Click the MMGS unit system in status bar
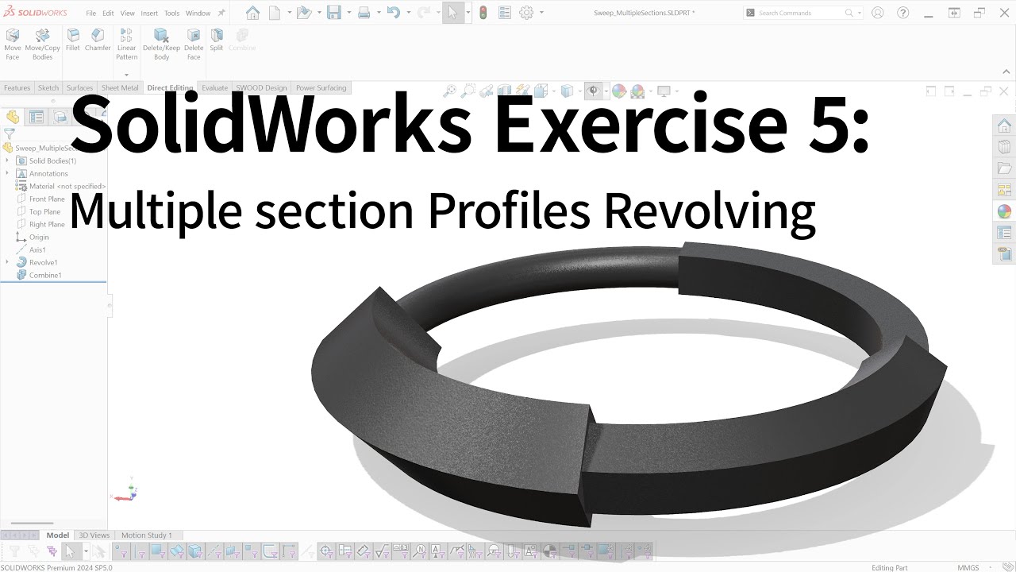This screenshot has height=572, width=1016. coord(968,568)
